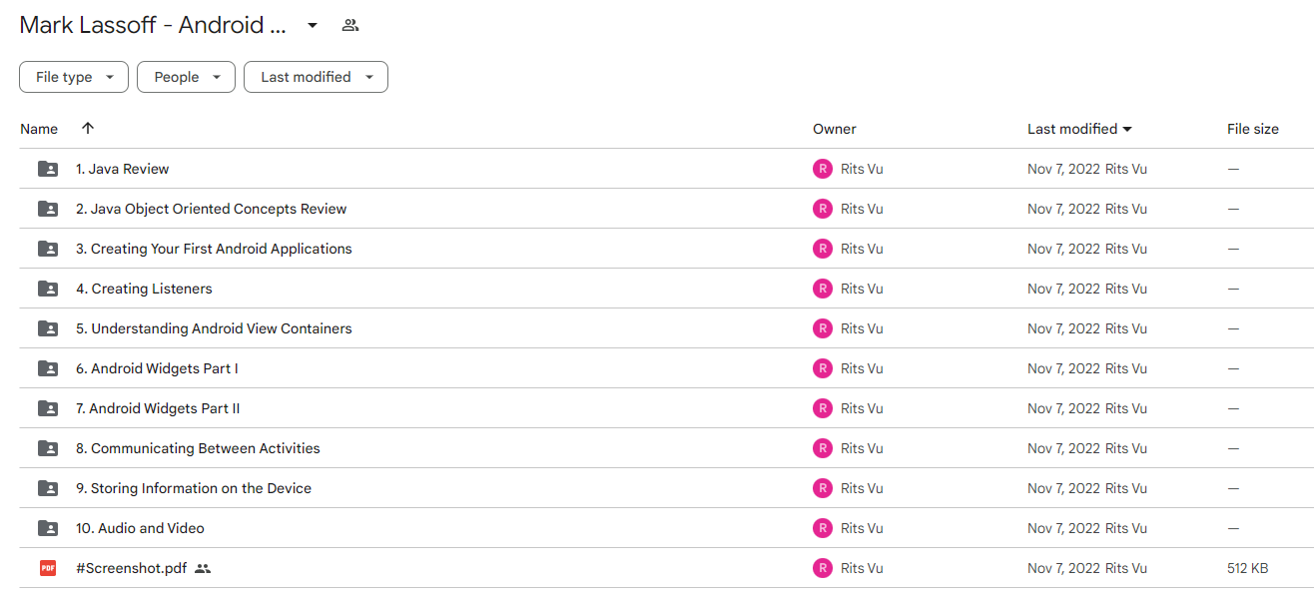Click the Name column header

pos(39,129)
